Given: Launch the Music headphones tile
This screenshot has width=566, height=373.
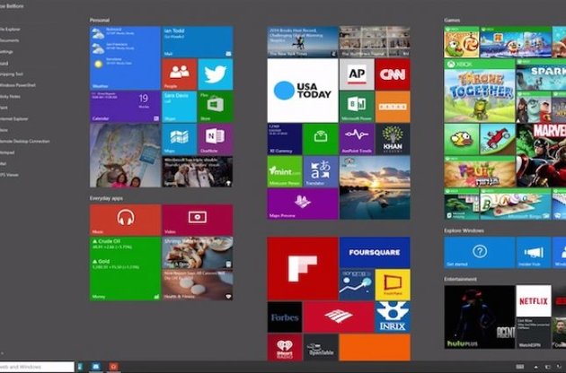Looking at the screenshot, I should (125, 218).
